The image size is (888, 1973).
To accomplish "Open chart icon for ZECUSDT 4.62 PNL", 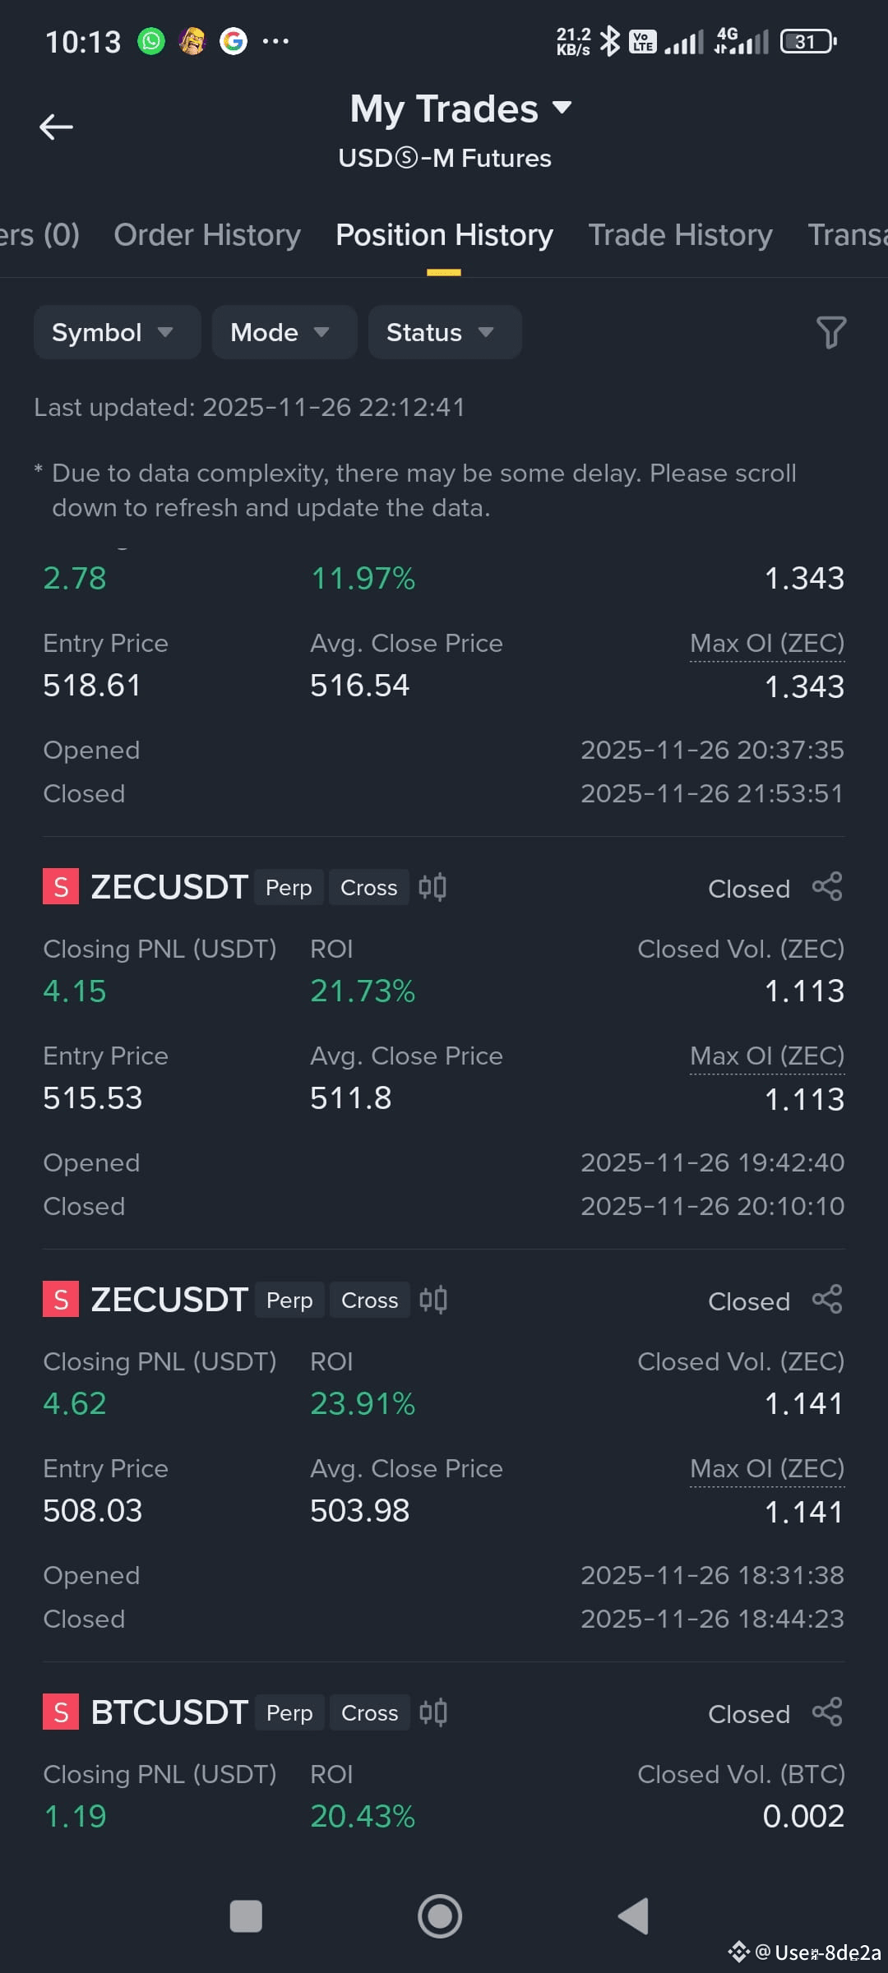I will (432, 1300).
